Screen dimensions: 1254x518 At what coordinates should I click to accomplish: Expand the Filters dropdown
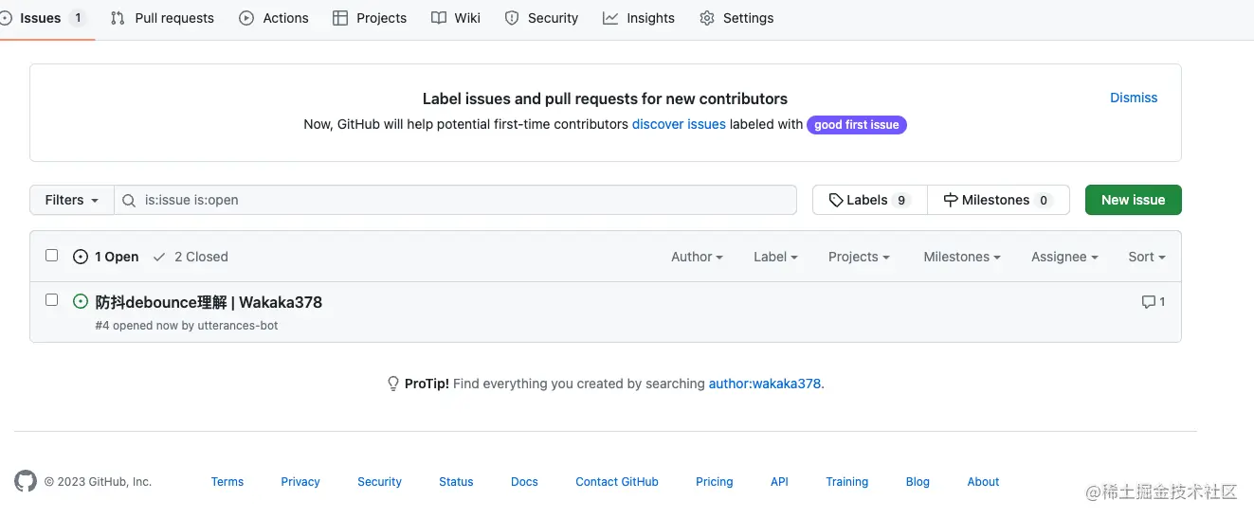(72, 200)
